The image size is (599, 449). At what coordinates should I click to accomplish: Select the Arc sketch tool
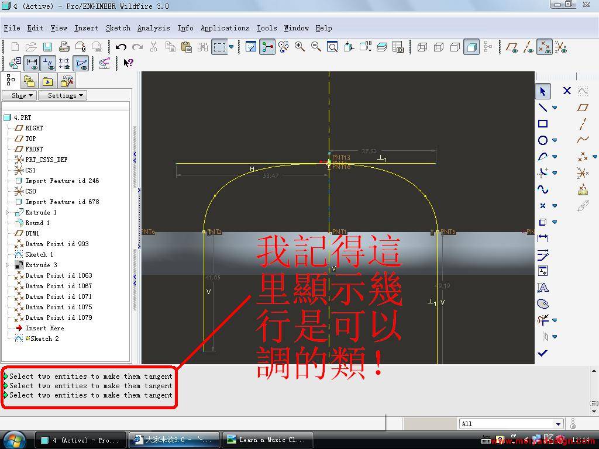point(542,157)
